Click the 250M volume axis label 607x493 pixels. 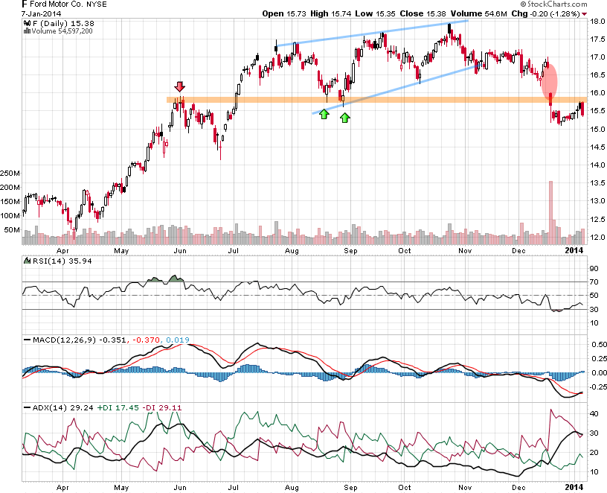(x=10, y=173)
